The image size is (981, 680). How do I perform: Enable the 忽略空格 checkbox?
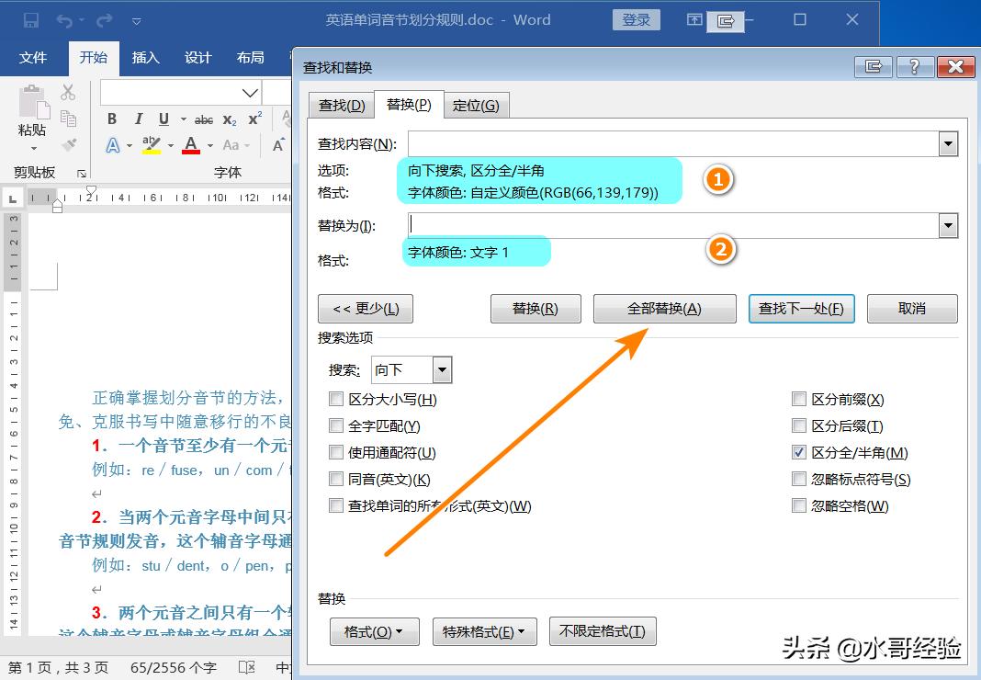[799, 504]
